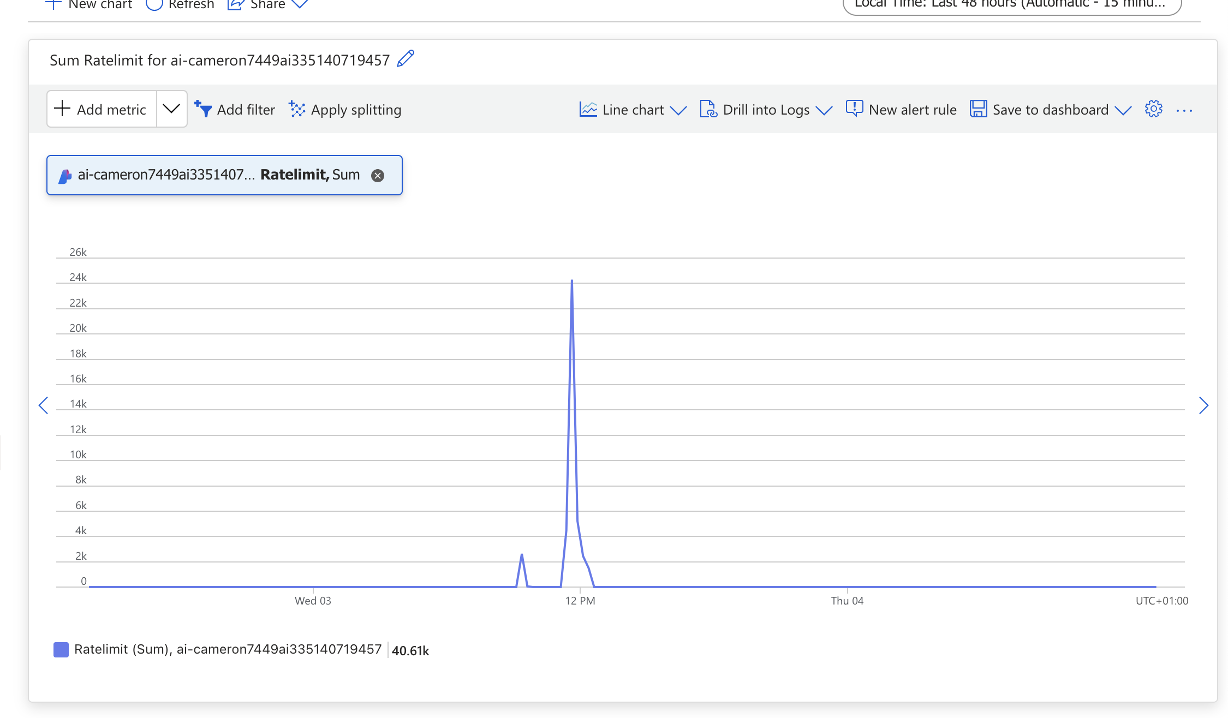Click the Add metric button
Screen dimensions: 1228x718
tap(102, 109)
